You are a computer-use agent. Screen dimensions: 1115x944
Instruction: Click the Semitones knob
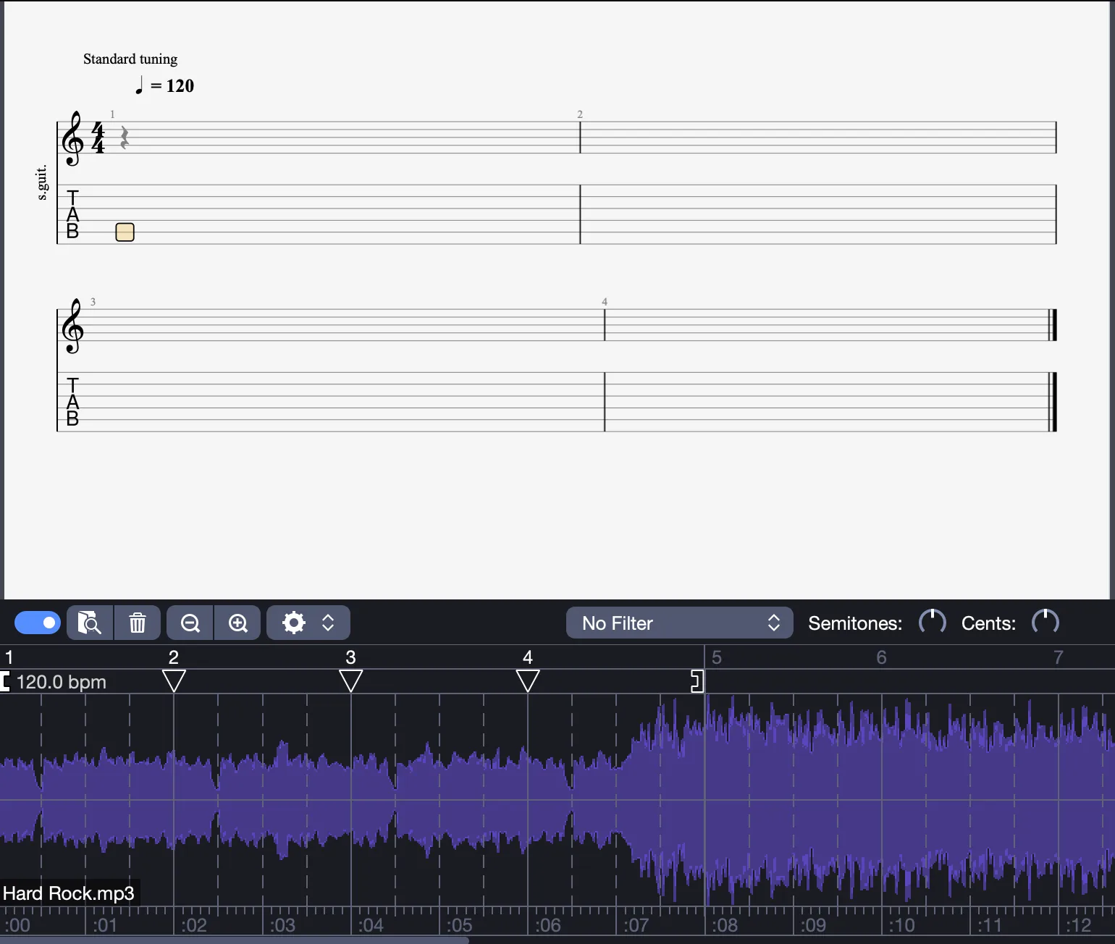[933, 622]
